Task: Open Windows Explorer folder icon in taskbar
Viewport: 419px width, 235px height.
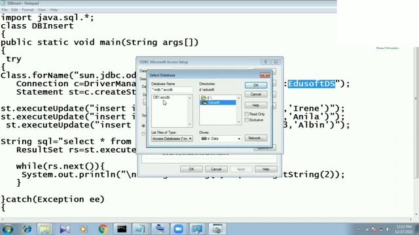Action: [45, 229]
